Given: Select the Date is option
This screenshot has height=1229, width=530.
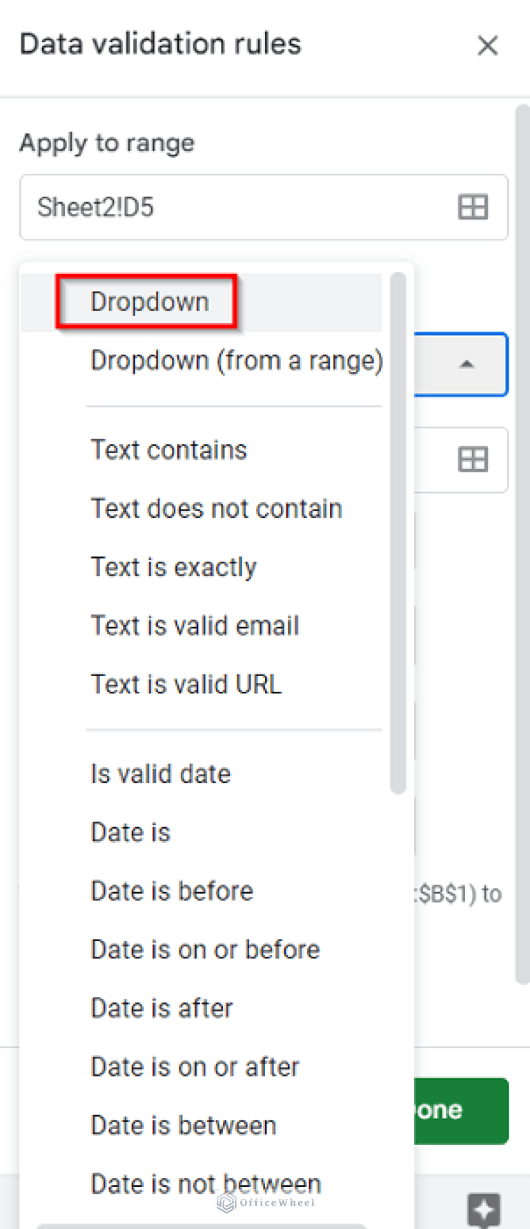Looking at the screenshot, I should [x=130, y=833].
